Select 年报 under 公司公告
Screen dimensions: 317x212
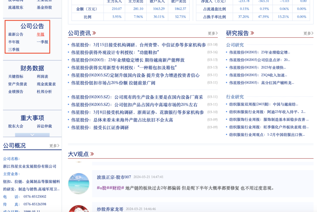(x=41, y=34)
